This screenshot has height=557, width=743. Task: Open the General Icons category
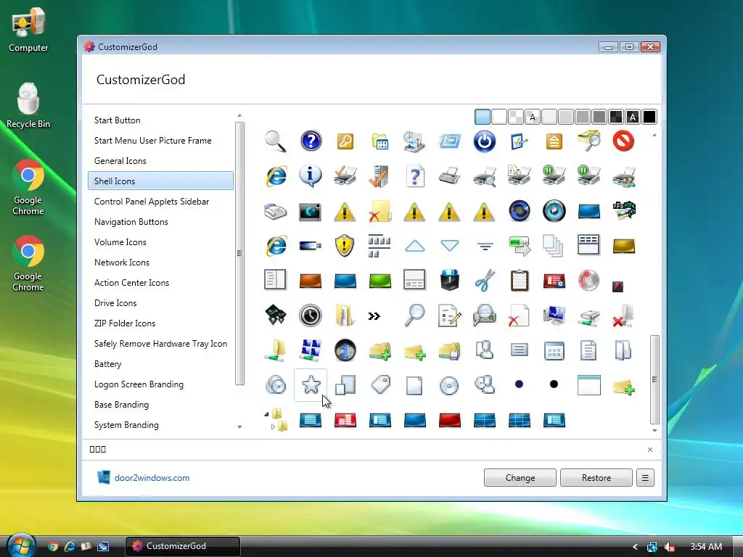(160, 161)
